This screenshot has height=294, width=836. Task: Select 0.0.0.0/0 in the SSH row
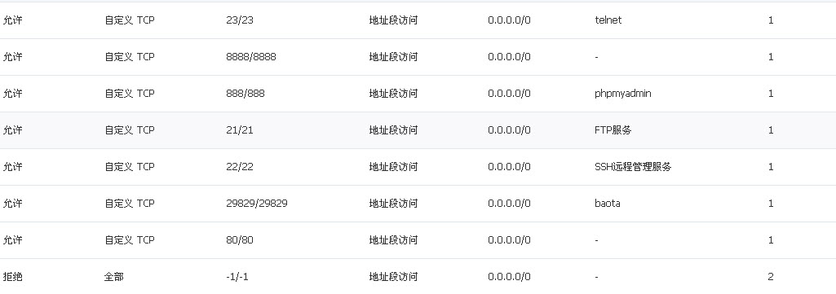click(x=509, y=167)
